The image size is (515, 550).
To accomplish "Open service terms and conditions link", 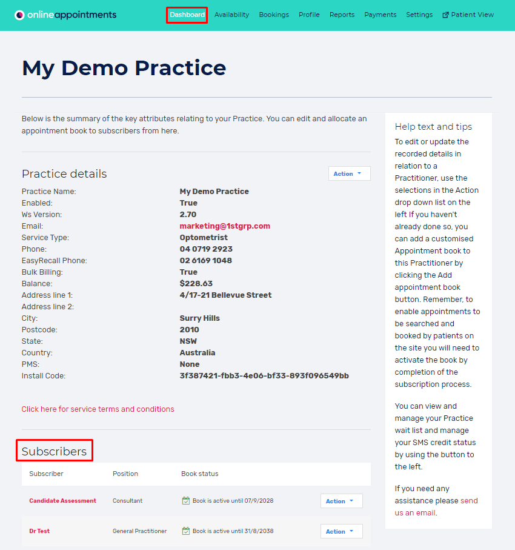I will [x=98, y=409].
